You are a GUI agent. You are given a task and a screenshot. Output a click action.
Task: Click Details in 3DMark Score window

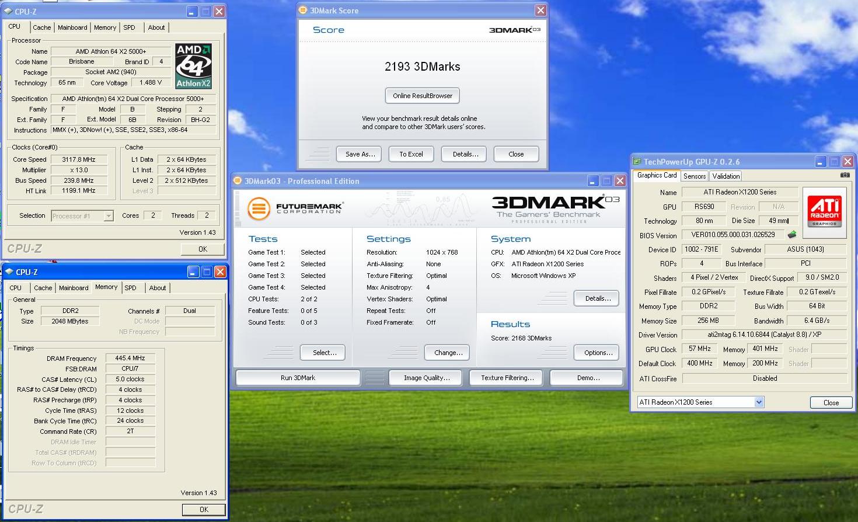pos(465,154)
